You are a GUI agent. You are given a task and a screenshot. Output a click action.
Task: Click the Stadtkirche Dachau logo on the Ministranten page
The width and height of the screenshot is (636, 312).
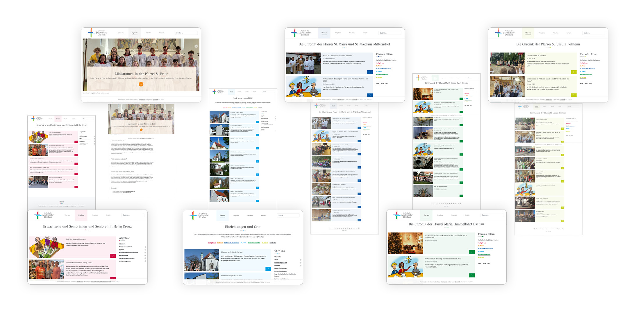click(x=98, y=33)
